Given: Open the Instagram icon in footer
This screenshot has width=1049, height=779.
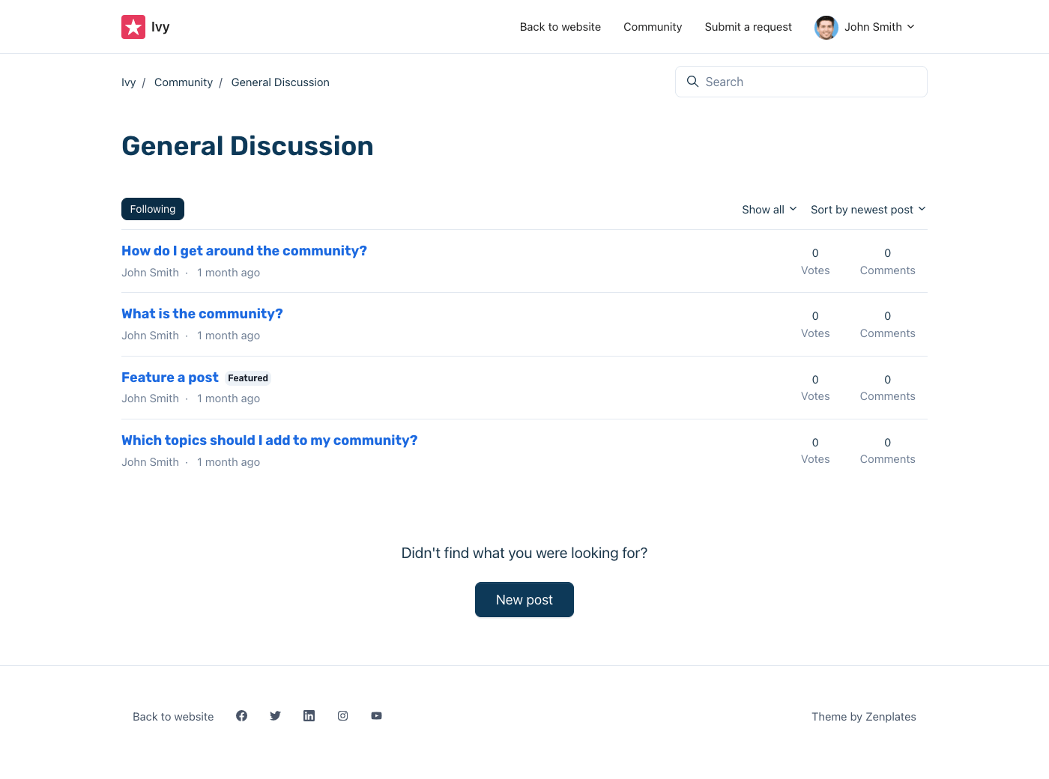Looking at the screenshot, I should coord(342,716).
